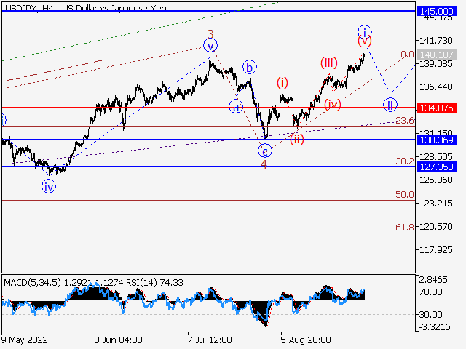Click the 128.505 price axis value

[x=435, y=157]
